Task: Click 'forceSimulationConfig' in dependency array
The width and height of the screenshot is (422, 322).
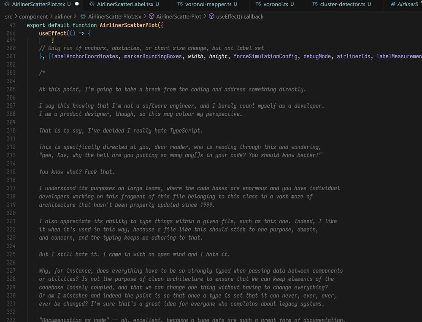Action: (265, 56)
